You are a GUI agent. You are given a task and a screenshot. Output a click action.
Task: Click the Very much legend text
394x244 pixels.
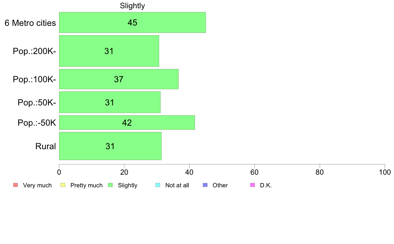[37, 185]
